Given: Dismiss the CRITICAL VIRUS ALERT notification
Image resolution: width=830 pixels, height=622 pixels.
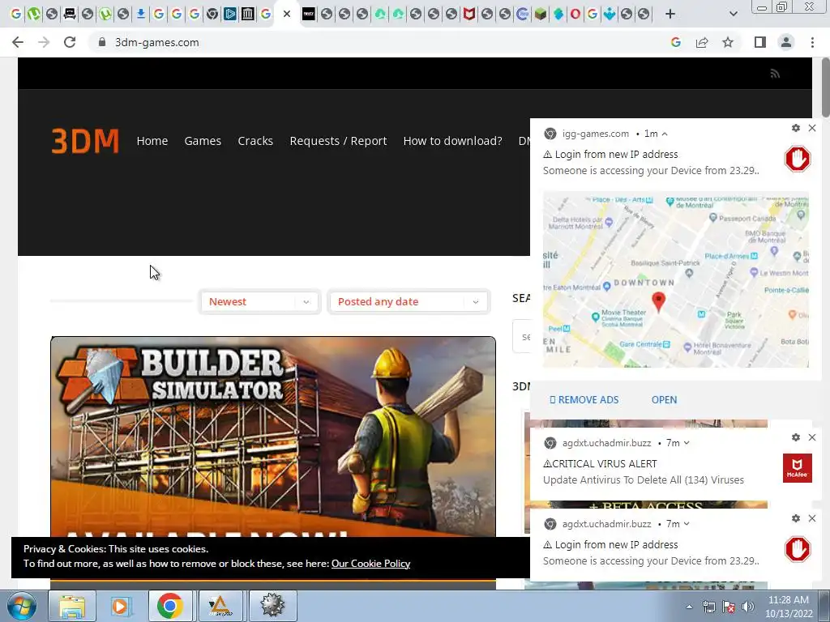Looking at the screenshot, I should click(x=812, y=437).
